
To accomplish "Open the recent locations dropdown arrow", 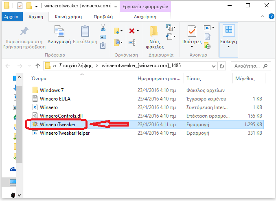I will [29, 66].
